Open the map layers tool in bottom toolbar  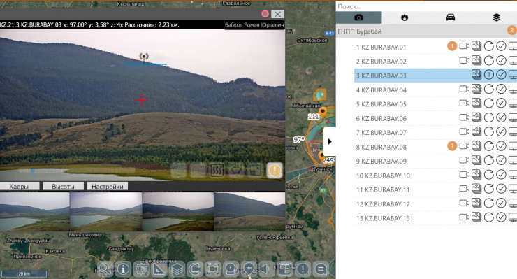coord(177,269)
